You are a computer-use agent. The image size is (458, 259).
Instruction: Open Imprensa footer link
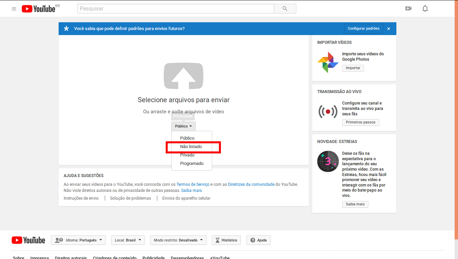39,258
